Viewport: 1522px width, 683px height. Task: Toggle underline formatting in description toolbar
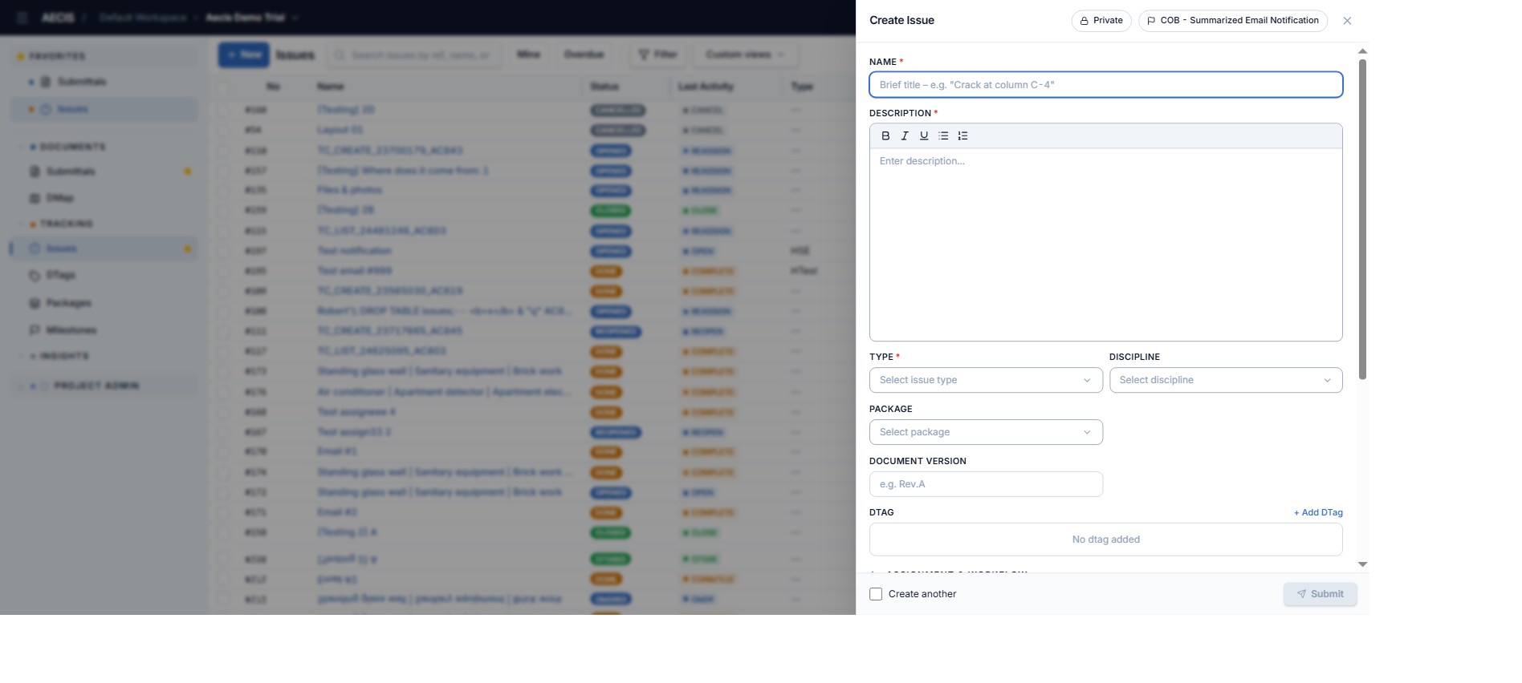click(x=924, y=136)
